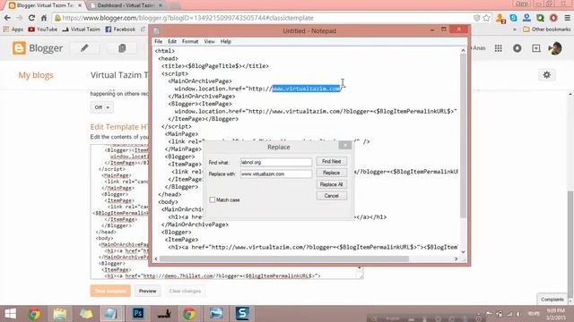Open the posts list icon in Blogger
The image size is (574, 322).
point(122,48)
